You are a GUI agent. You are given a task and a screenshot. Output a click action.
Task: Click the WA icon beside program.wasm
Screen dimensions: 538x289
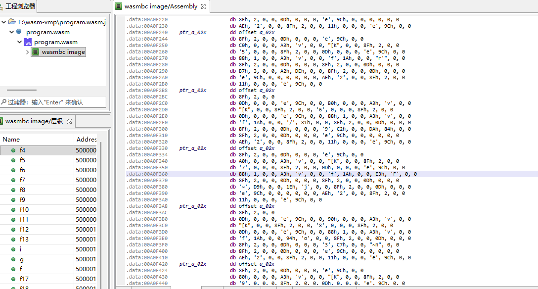pyautogui.click(x=28, y=42)
